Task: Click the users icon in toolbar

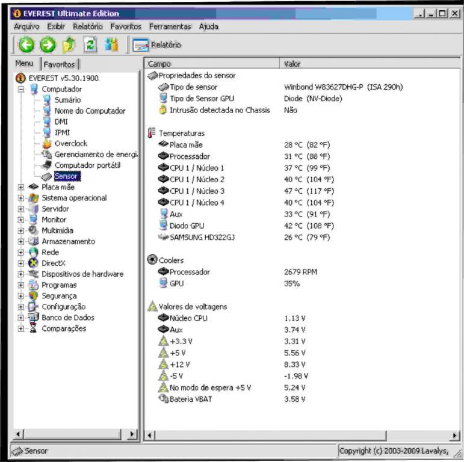Action: (x=111, y=45)
